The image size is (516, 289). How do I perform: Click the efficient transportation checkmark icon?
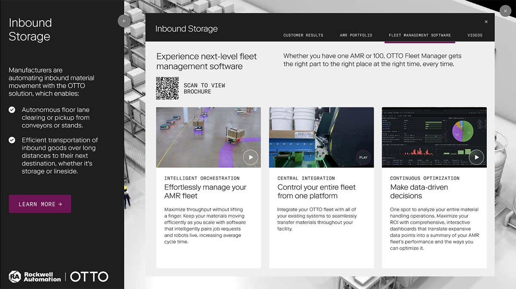(x=12, y=140)
